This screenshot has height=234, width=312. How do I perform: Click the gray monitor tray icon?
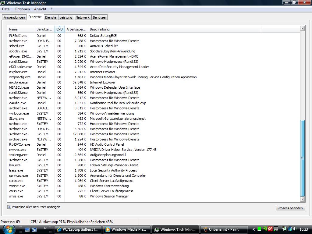[276, 229]
